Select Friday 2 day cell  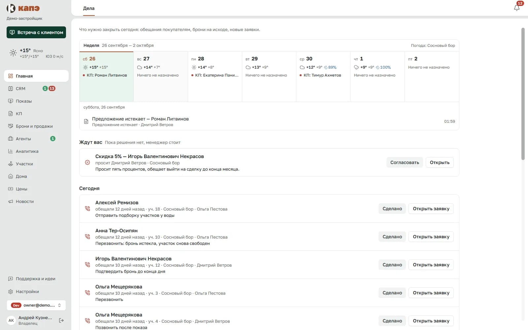432,77
